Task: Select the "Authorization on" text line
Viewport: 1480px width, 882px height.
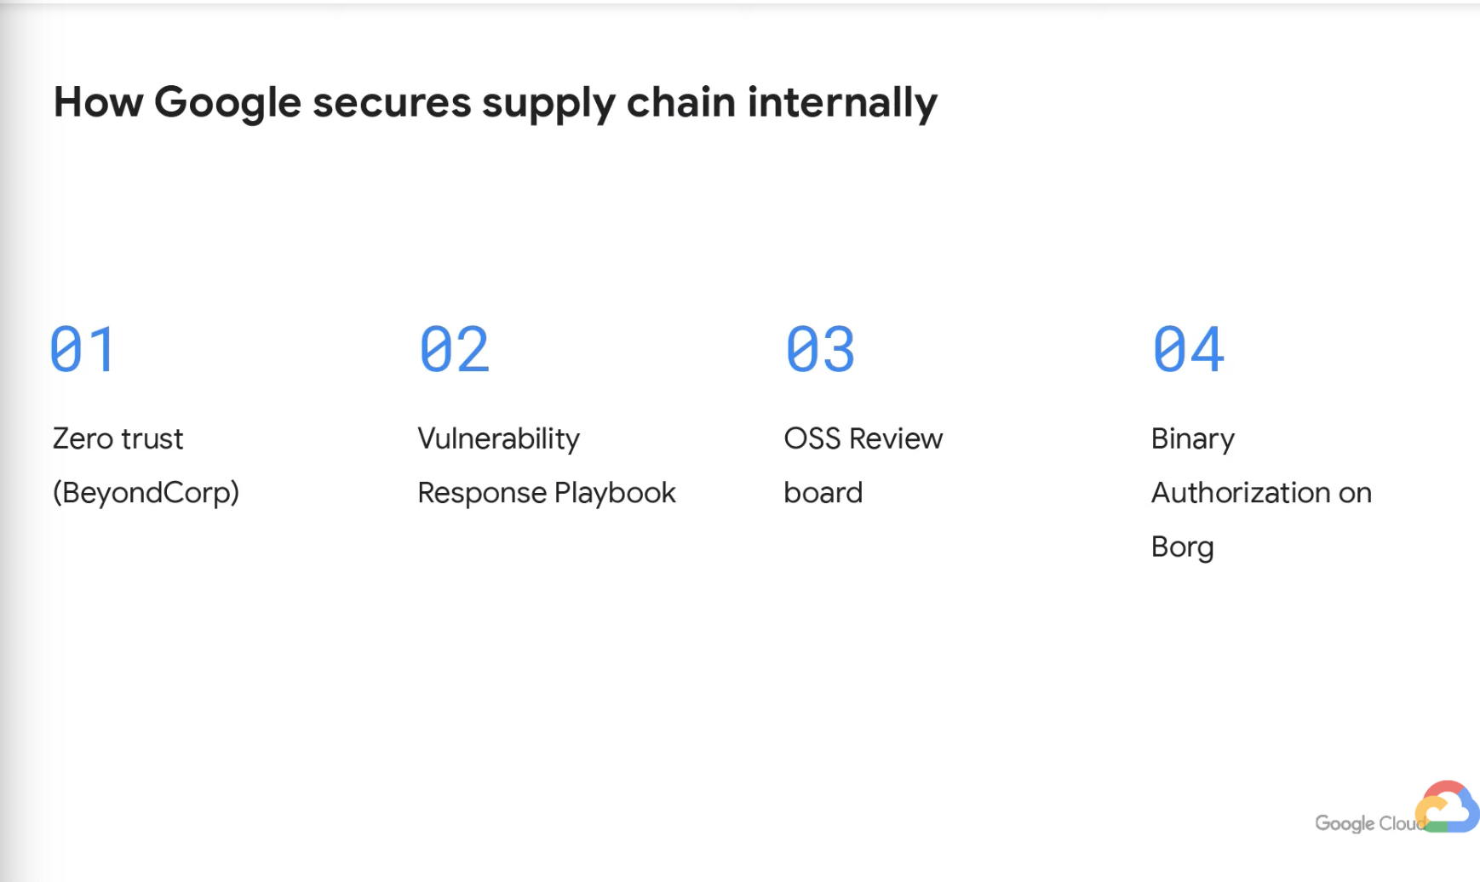Action: (1262, 493)
